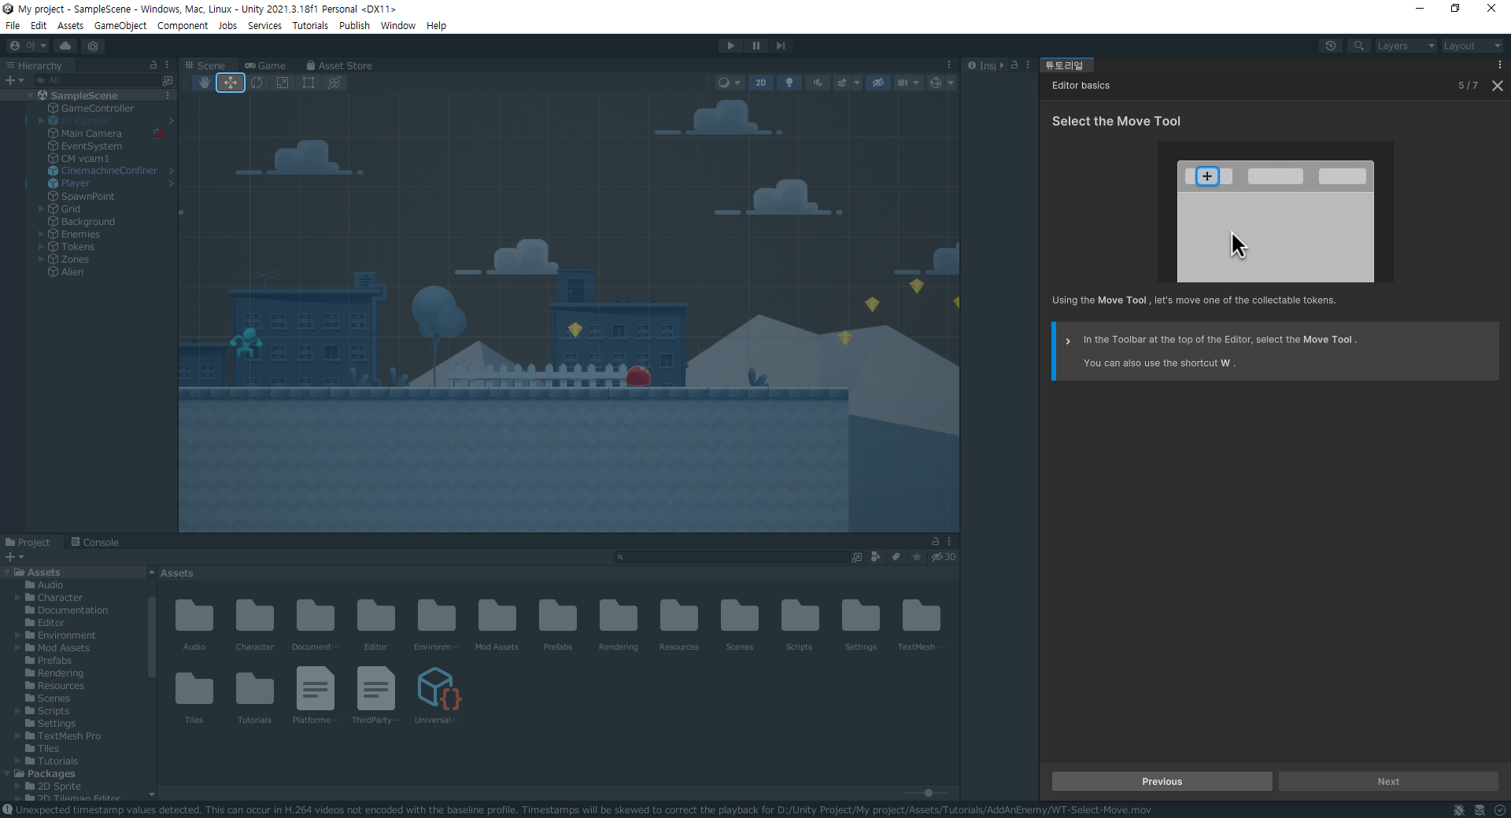Viewport: 1511px width, 818px height.
Task: Select the Rect tool
Action: (308, 83)
